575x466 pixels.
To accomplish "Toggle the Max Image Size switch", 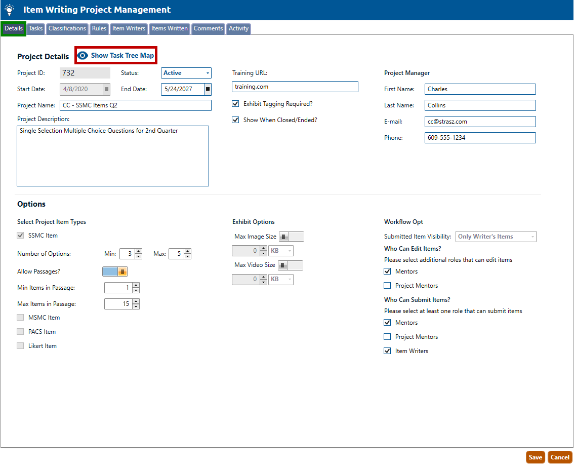I will (292, 237).
